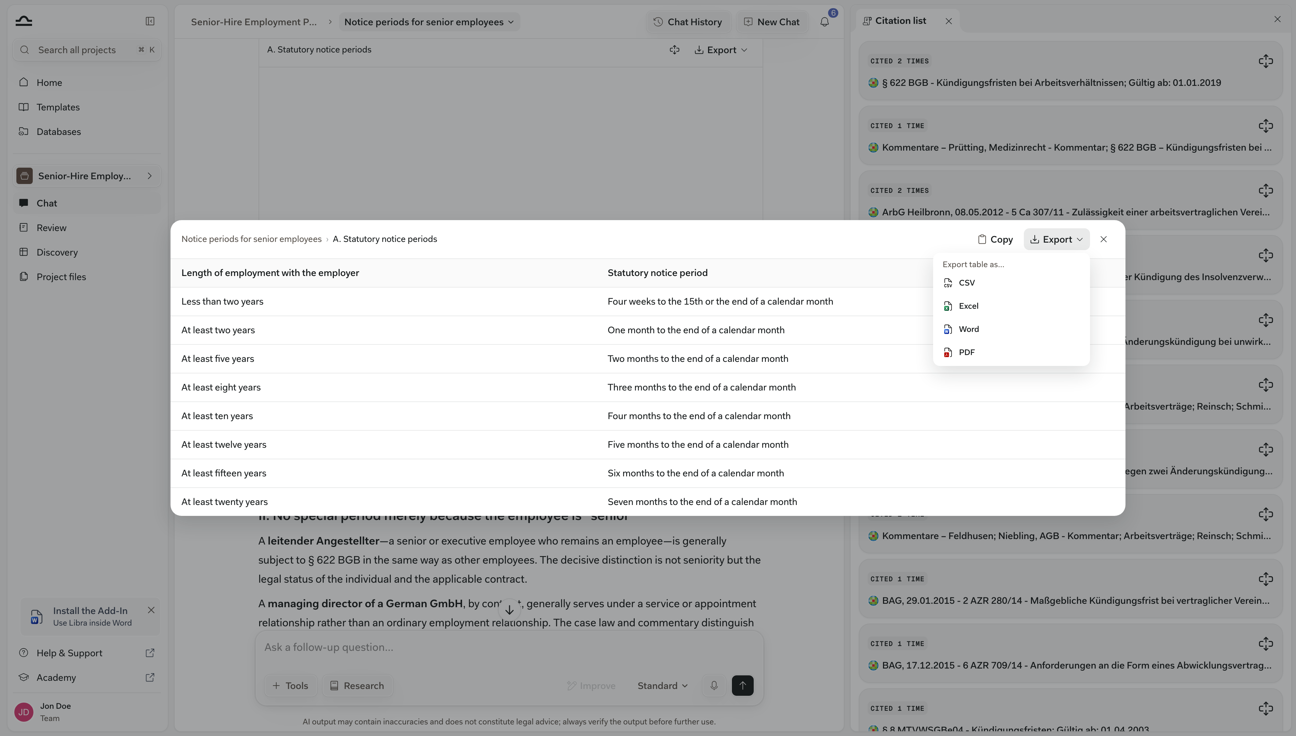Collapse the left sidebar
Viewport: 1296px width, 736px height.
[150, 21]
